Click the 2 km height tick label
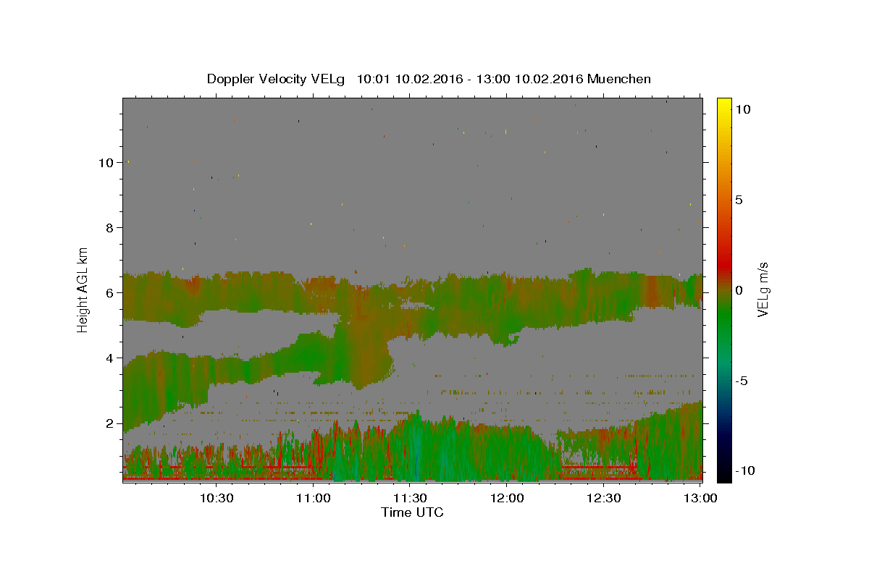The width and height of the screenshot is (869, 579). tap(109, 423)
